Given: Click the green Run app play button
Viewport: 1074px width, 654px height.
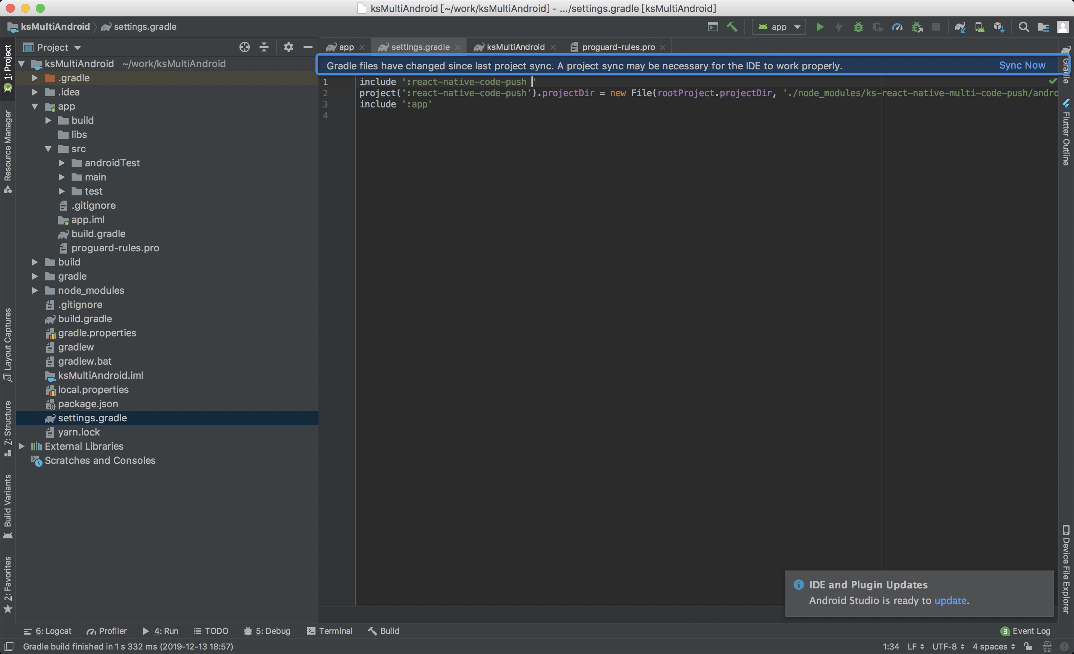Looking at the screenshot, I should [819, 27].
